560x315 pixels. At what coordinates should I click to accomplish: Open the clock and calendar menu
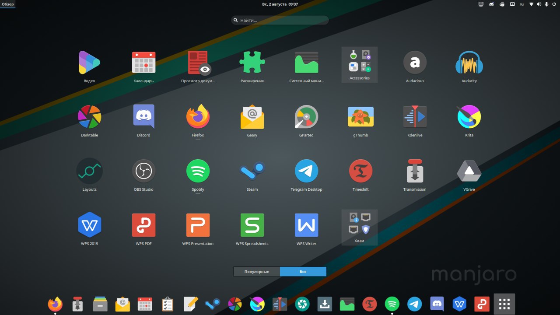point(280,4)
